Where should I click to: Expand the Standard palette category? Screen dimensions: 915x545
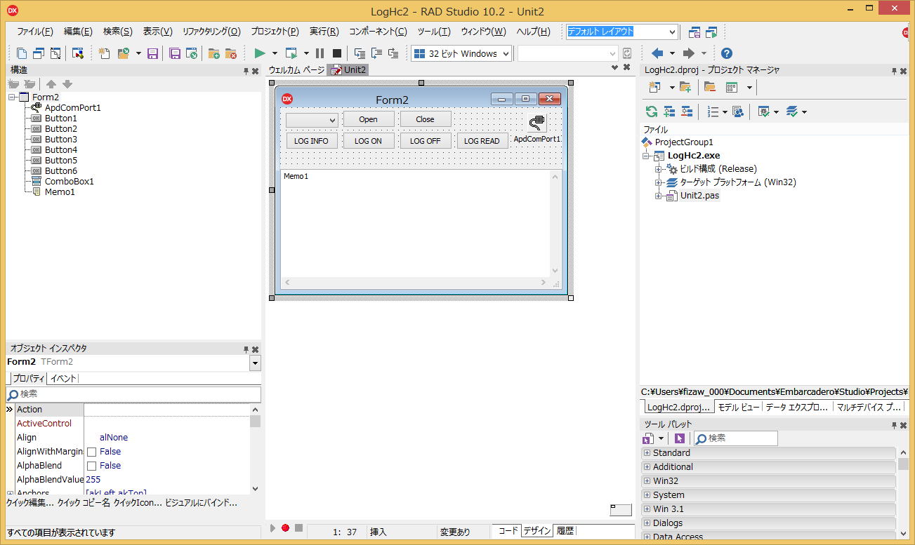647,453
